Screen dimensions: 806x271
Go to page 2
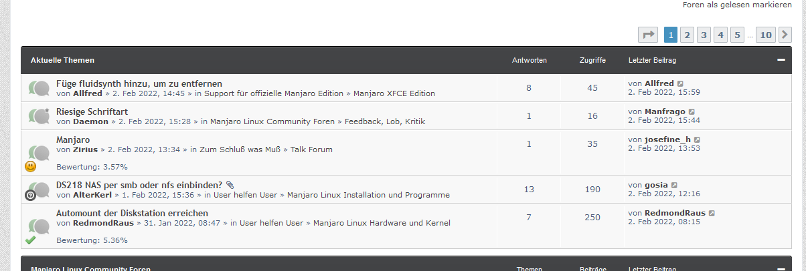coord(688,35)
